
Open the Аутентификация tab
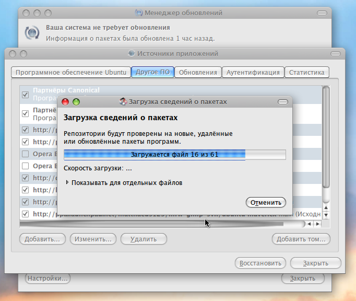(x=253, y=72)
